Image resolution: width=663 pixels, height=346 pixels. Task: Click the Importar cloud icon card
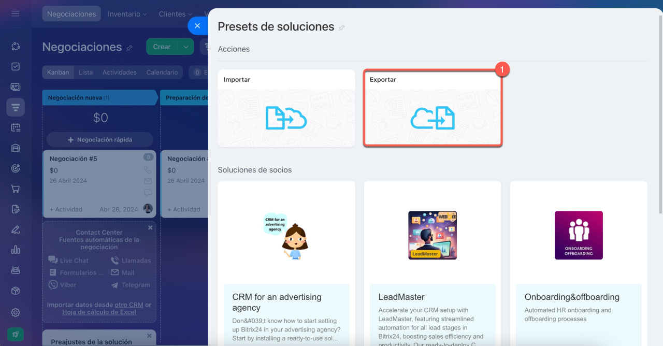[x=286, y=108]
